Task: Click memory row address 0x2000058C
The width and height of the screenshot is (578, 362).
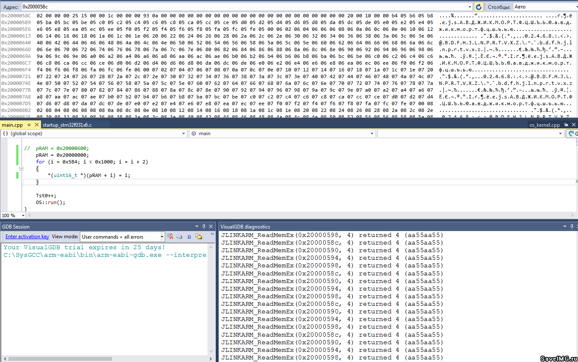Action: pyautogui.click(x=16, y=15)
